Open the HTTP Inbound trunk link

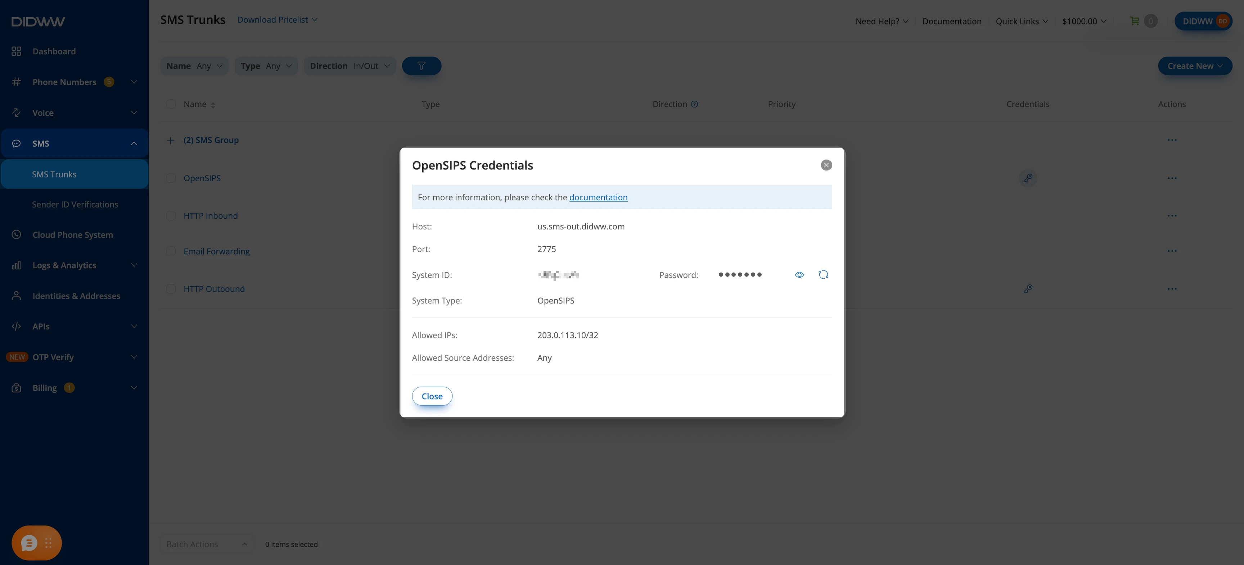click(x=211, y=216)
